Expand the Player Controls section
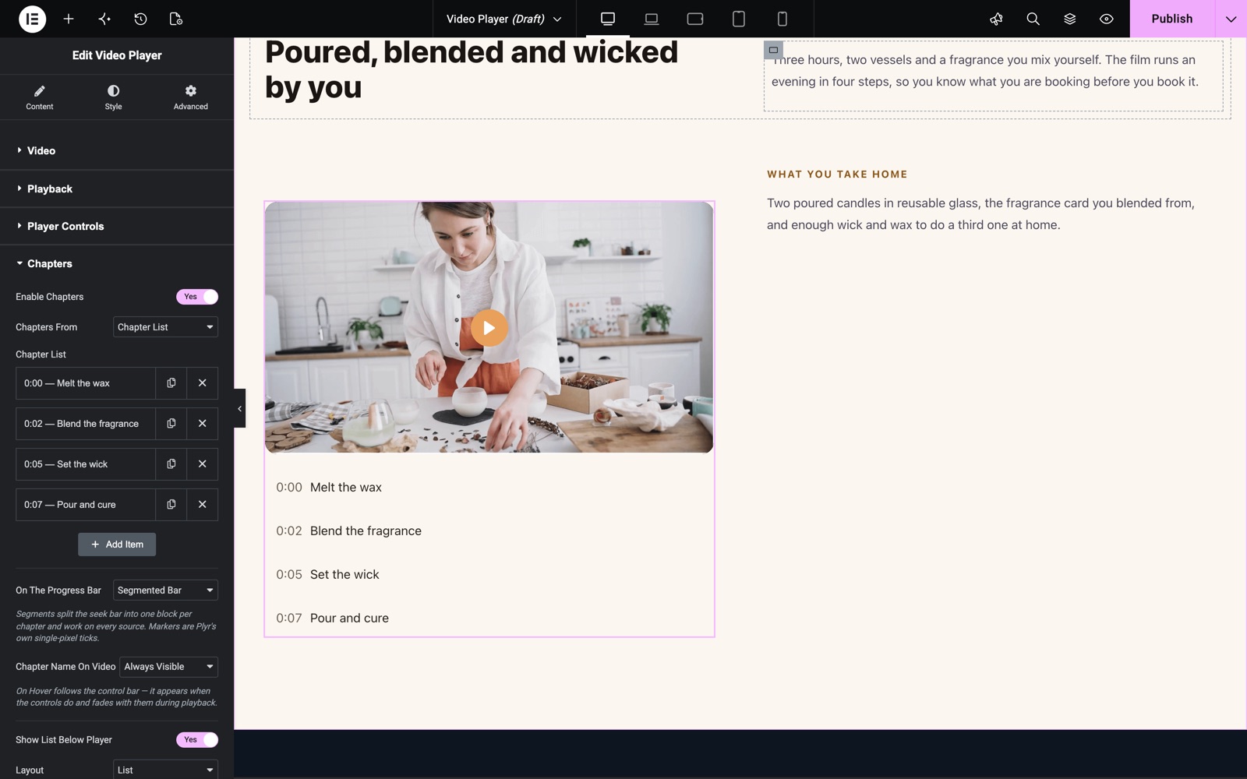1247x779 pixels. [x=117, y=226]
